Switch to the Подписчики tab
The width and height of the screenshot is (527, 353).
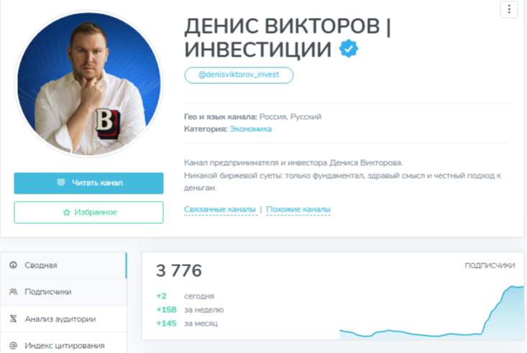[63, 292]
